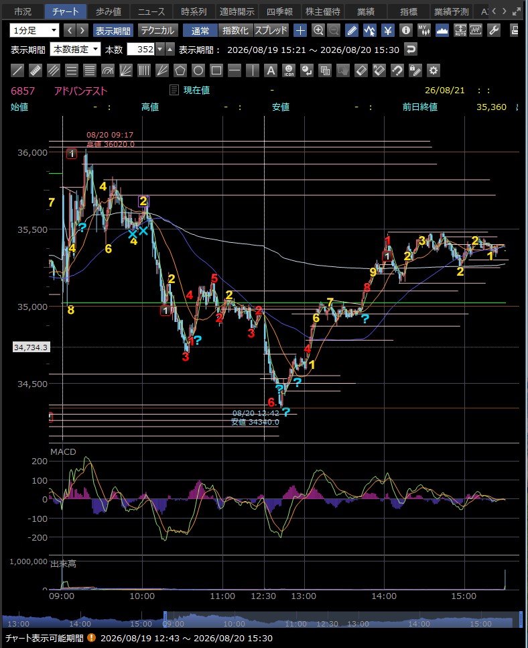Open the 1分足 timeframe dropdown
Screen dimensions: 528x648
pos(34,31)
